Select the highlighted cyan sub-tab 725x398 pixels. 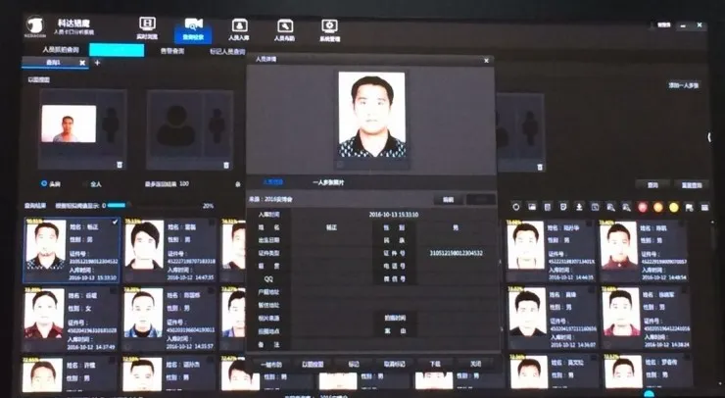pyautogui.click(x=117, y=50)
